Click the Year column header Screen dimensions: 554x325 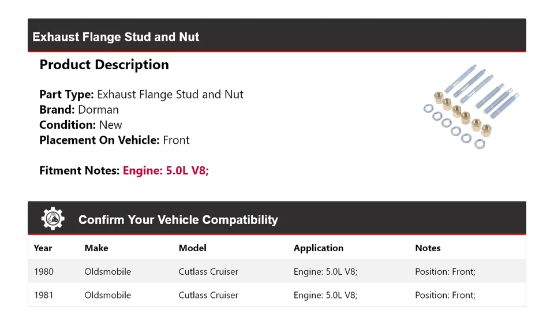click(x=43, y=248)
